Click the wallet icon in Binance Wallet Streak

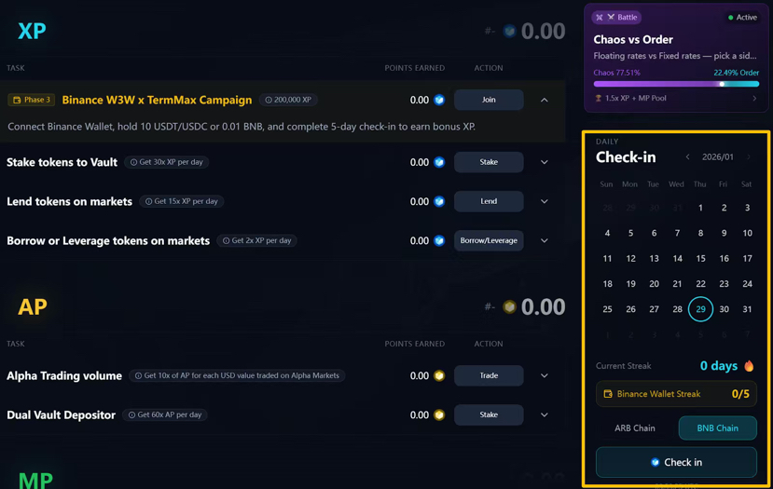click(x=608, y=394)
